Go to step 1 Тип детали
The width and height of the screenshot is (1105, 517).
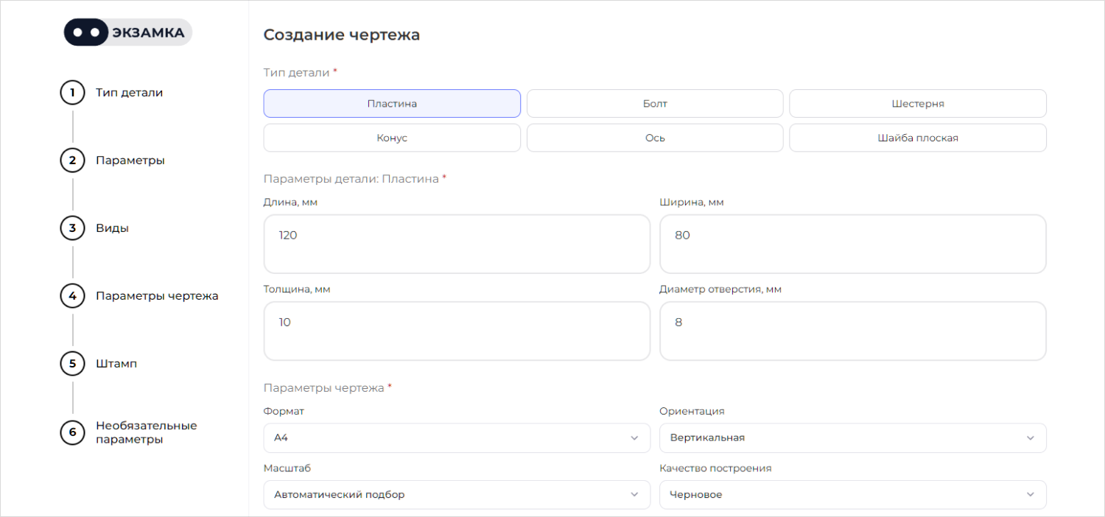(x=129, y=93)
